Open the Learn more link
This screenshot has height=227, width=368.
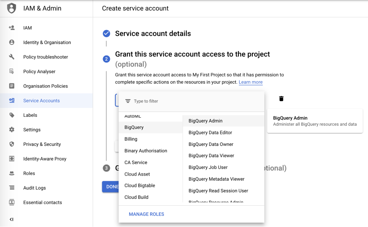point(251,82)
